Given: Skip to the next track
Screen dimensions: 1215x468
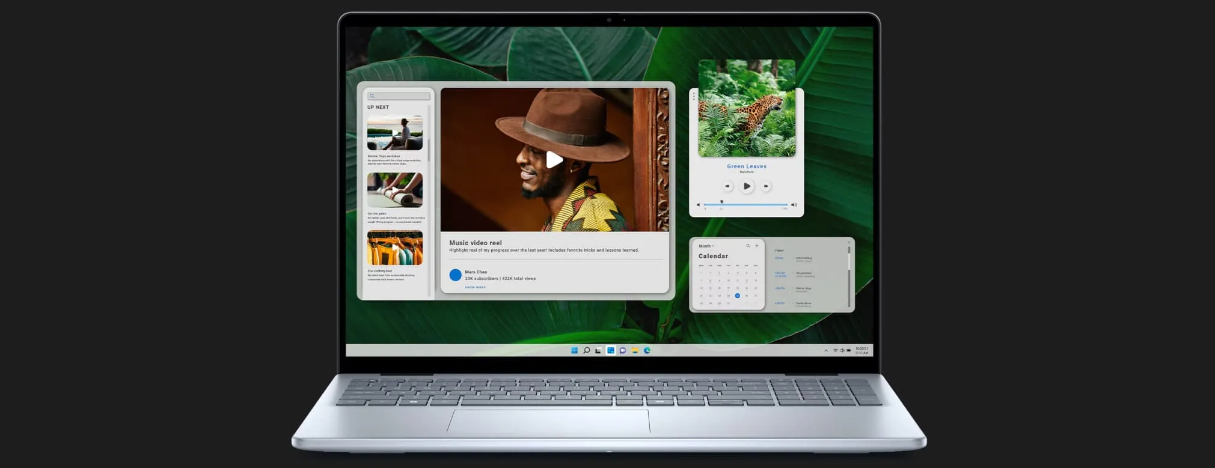Looking at the screenshot, I should (766, 186).
